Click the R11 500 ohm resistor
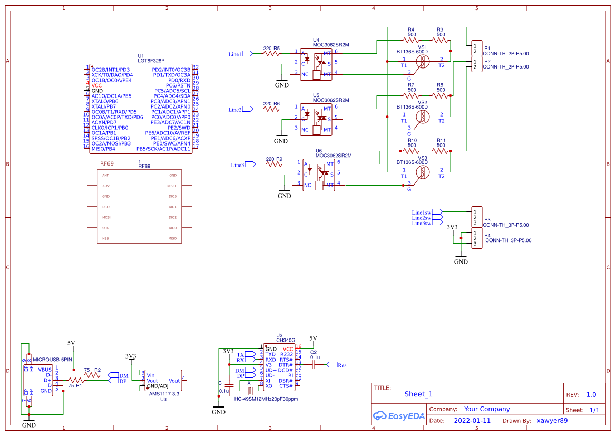The height and width of the screenshot is (436, 616). tap(441, 151)
